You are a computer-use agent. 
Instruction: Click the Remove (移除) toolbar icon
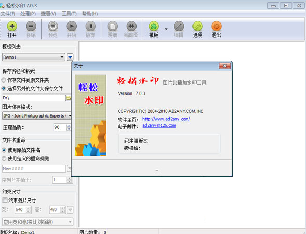tap(31, 26)
